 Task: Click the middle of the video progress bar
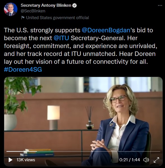click(83, 151)
